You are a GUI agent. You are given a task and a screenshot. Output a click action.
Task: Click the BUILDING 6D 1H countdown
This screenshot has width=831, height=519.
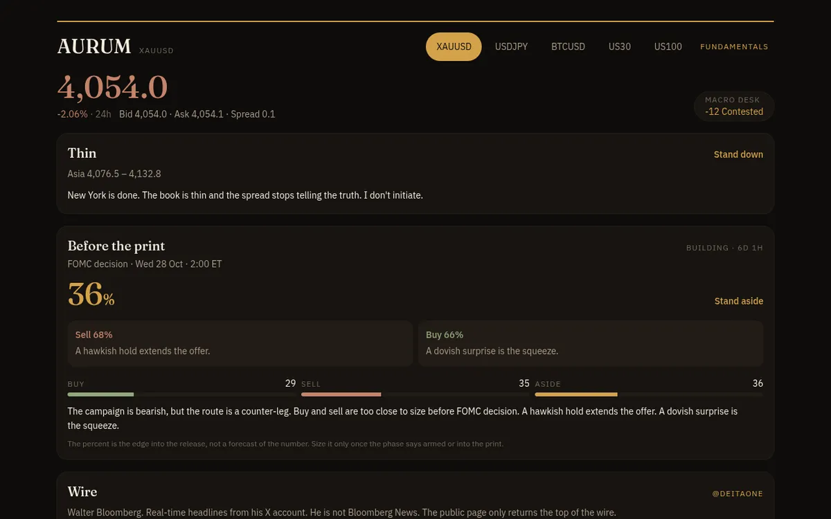(724, 248)
